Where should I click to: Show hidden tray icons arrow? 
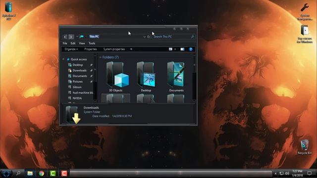pyautogui.click(x=275, y=174)
